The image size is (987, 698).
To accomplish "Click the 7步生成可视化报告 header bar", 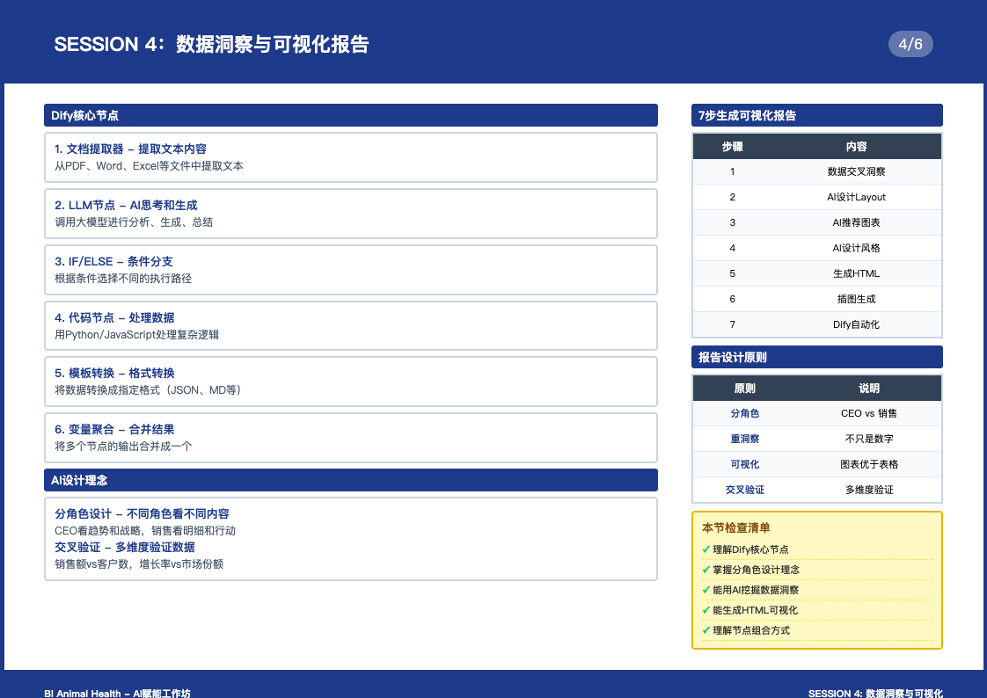I will (816, 115).
